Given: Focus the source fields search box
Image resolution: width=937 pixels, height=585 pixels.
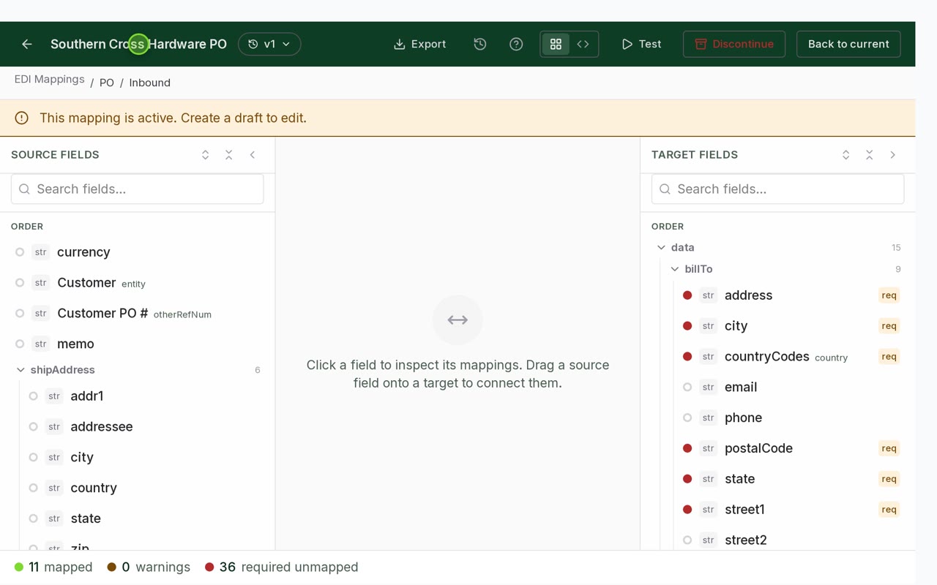Looking at the screenshot, I should coord(138,189).
